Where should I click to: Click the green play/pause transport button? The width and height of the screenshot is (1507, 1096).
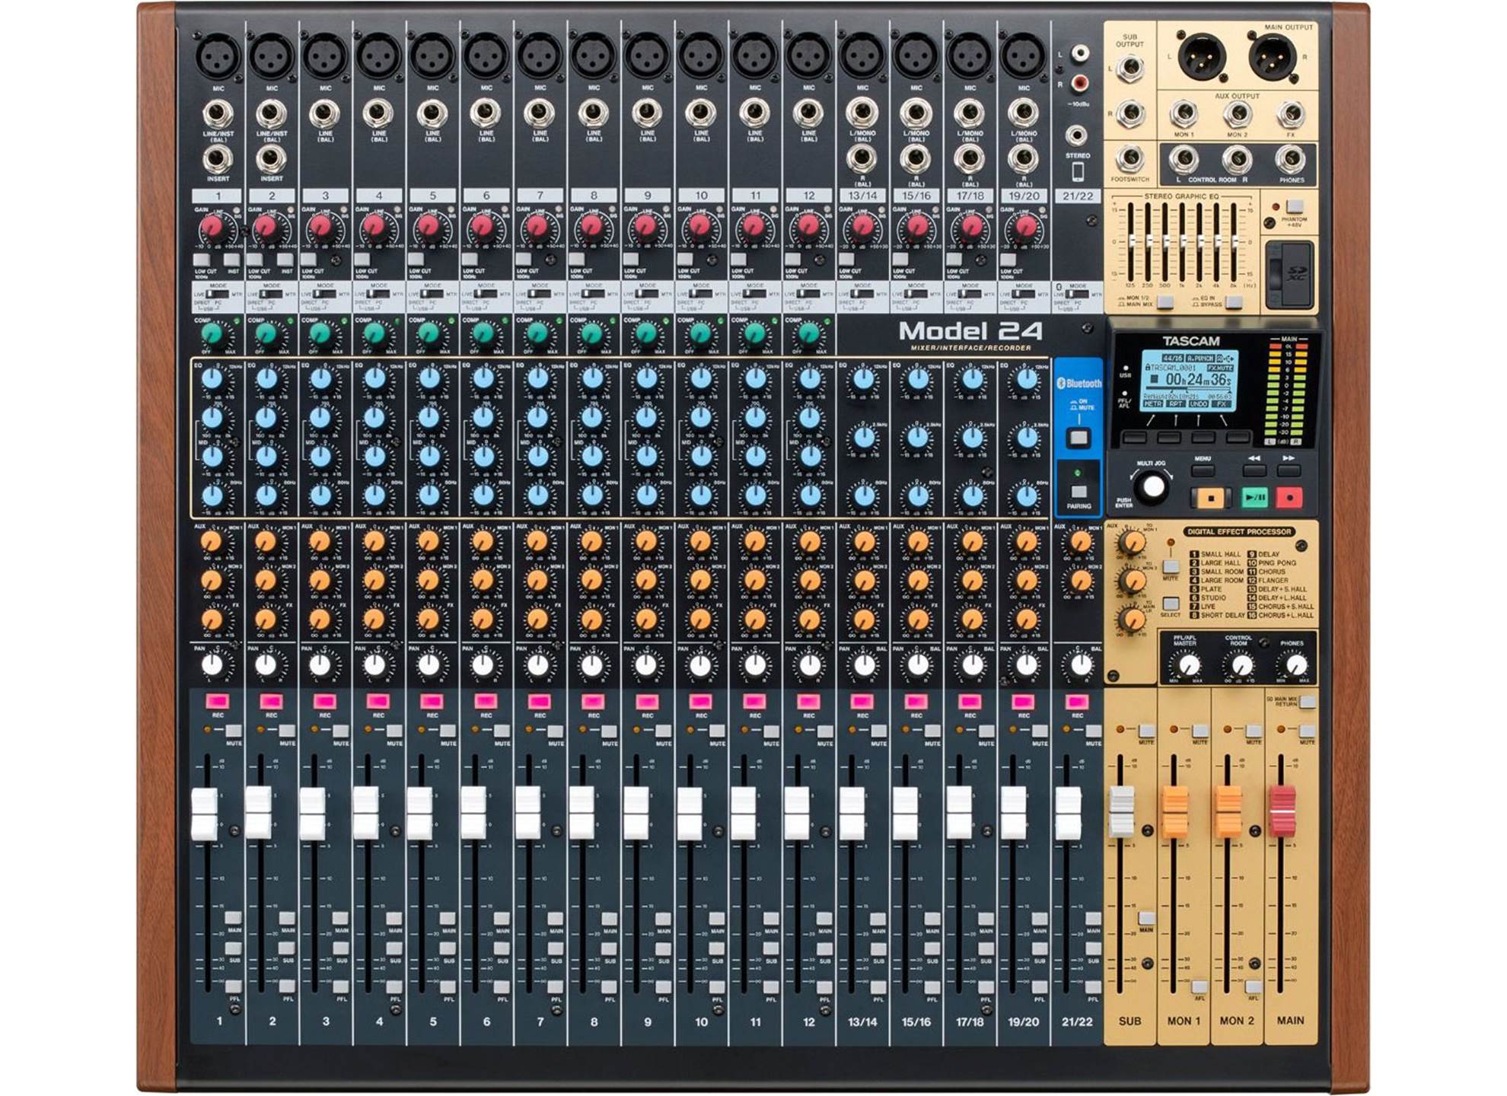(1254, 499)
